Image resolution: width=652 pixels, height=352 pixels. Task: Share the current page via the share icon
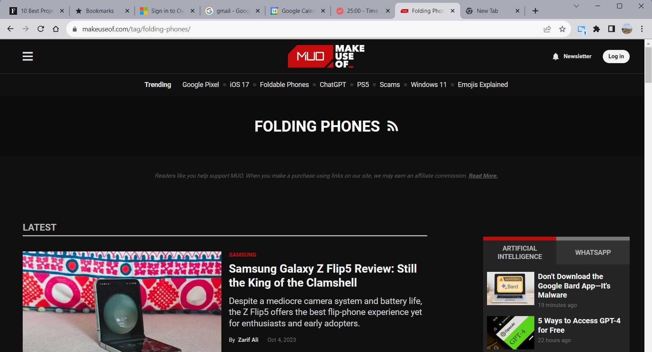[547, 29]
